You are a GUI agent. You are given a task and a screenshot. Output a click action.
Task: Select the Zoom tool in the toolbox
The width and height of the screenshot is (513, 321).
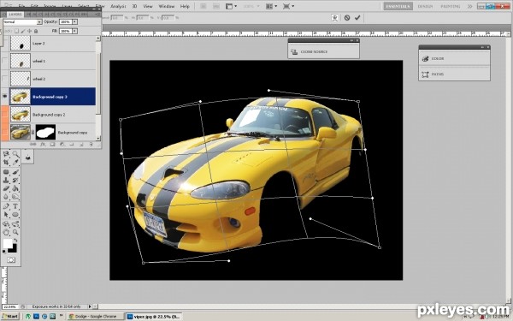[x=15, y=232]
